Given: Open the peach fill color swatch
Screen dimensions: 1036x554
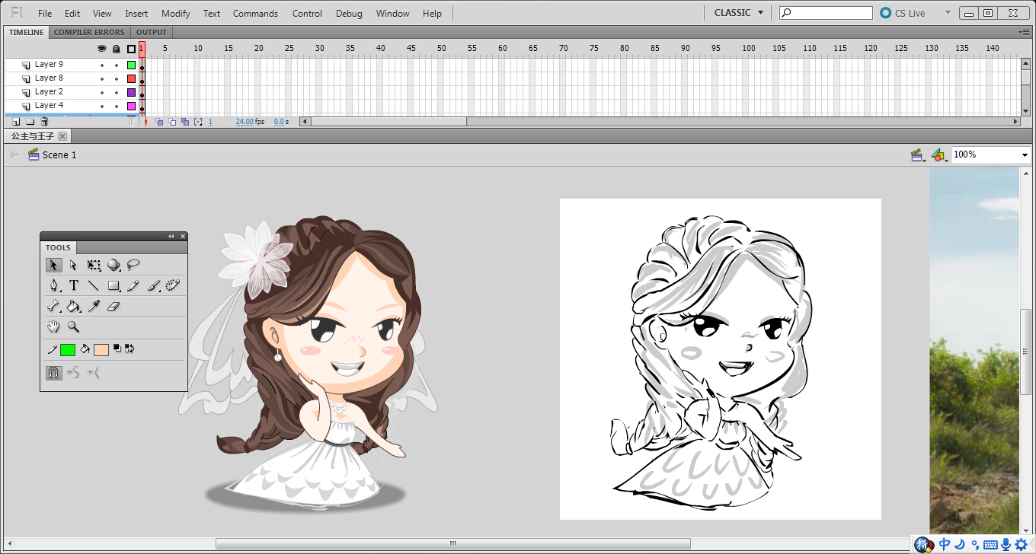Looking at the screenshot, I should (101, 350).
